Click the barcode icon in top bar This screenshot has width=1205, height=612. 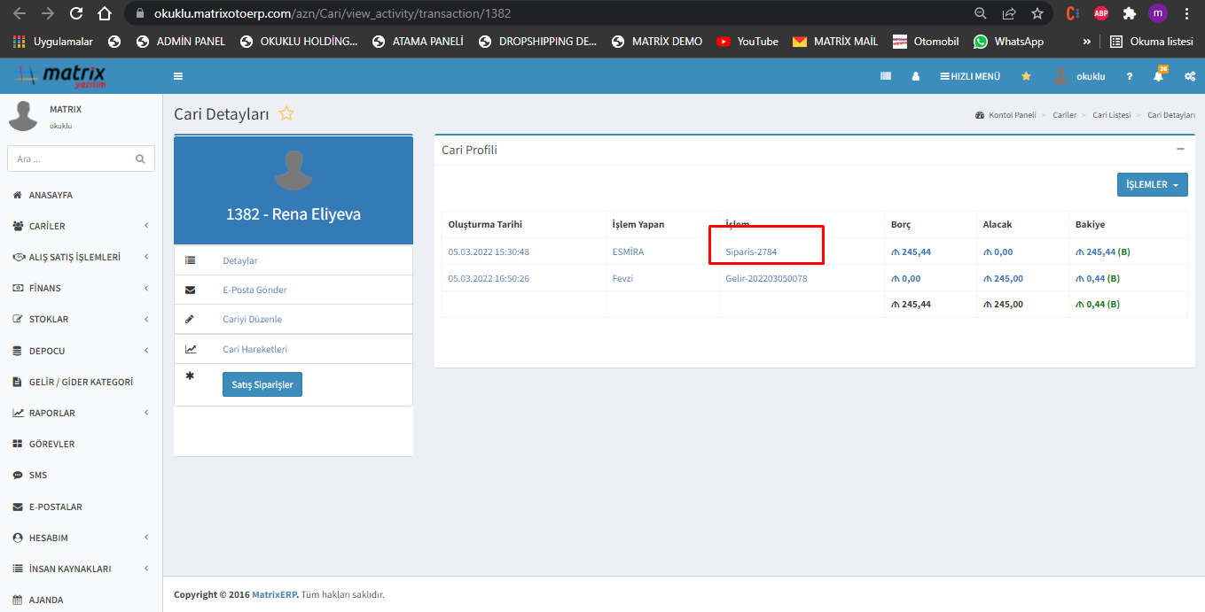(x=885, y=76)
